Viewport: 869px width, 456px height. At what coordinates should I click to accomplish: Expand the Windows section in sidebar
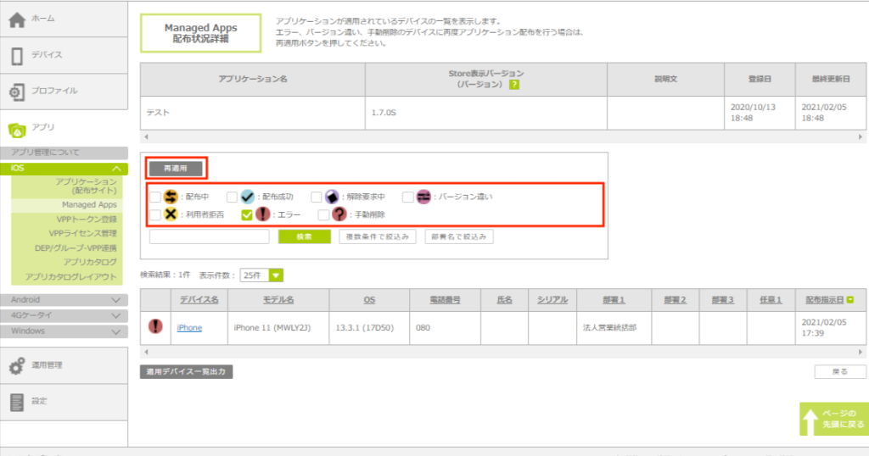tap(115, 331)
